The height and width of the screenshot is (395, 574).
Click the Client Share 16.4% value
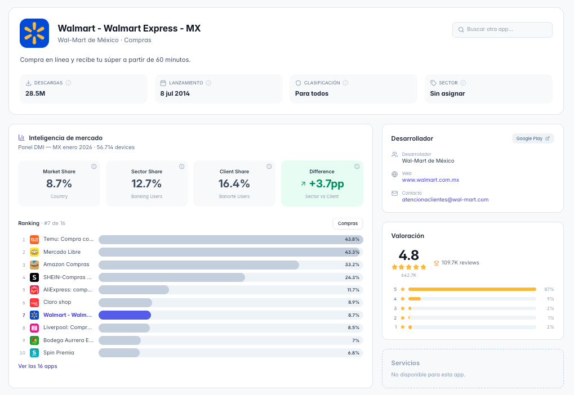[234, 183]
